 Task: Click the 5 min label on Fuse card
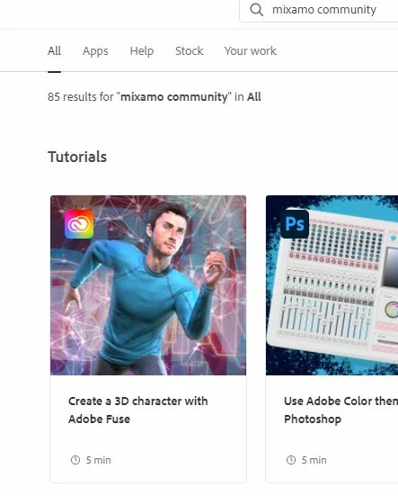[99, 460]
